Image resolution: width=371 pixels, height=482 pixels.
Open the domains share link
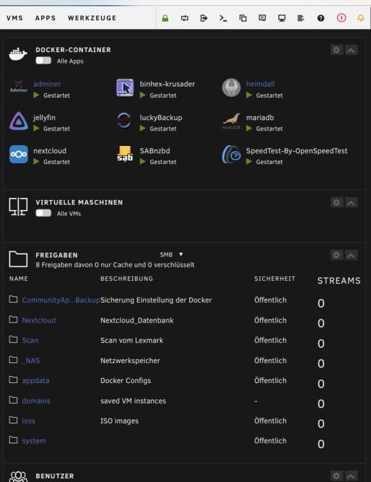pyautogui.click(x=36, y=401)
